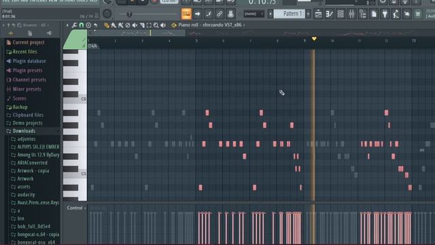
Task: Open the Piano roll view icon
Action: point(329,14)
